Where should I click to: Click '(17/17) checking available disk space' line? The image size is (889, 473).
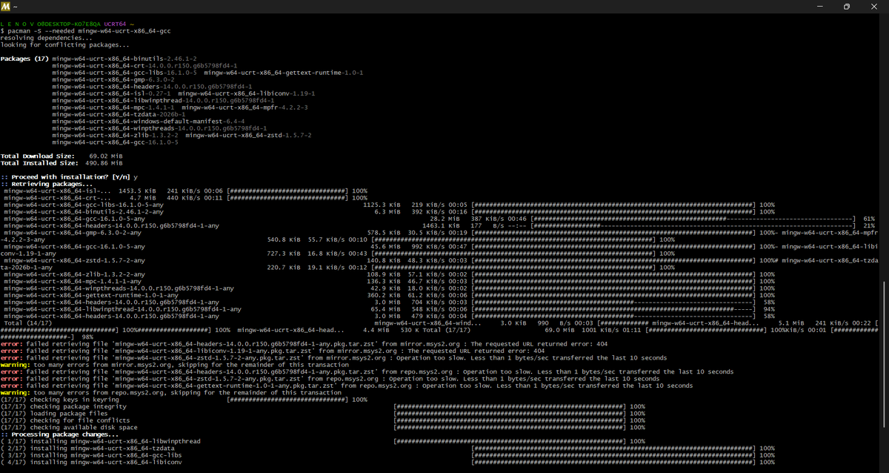[323, 427]
